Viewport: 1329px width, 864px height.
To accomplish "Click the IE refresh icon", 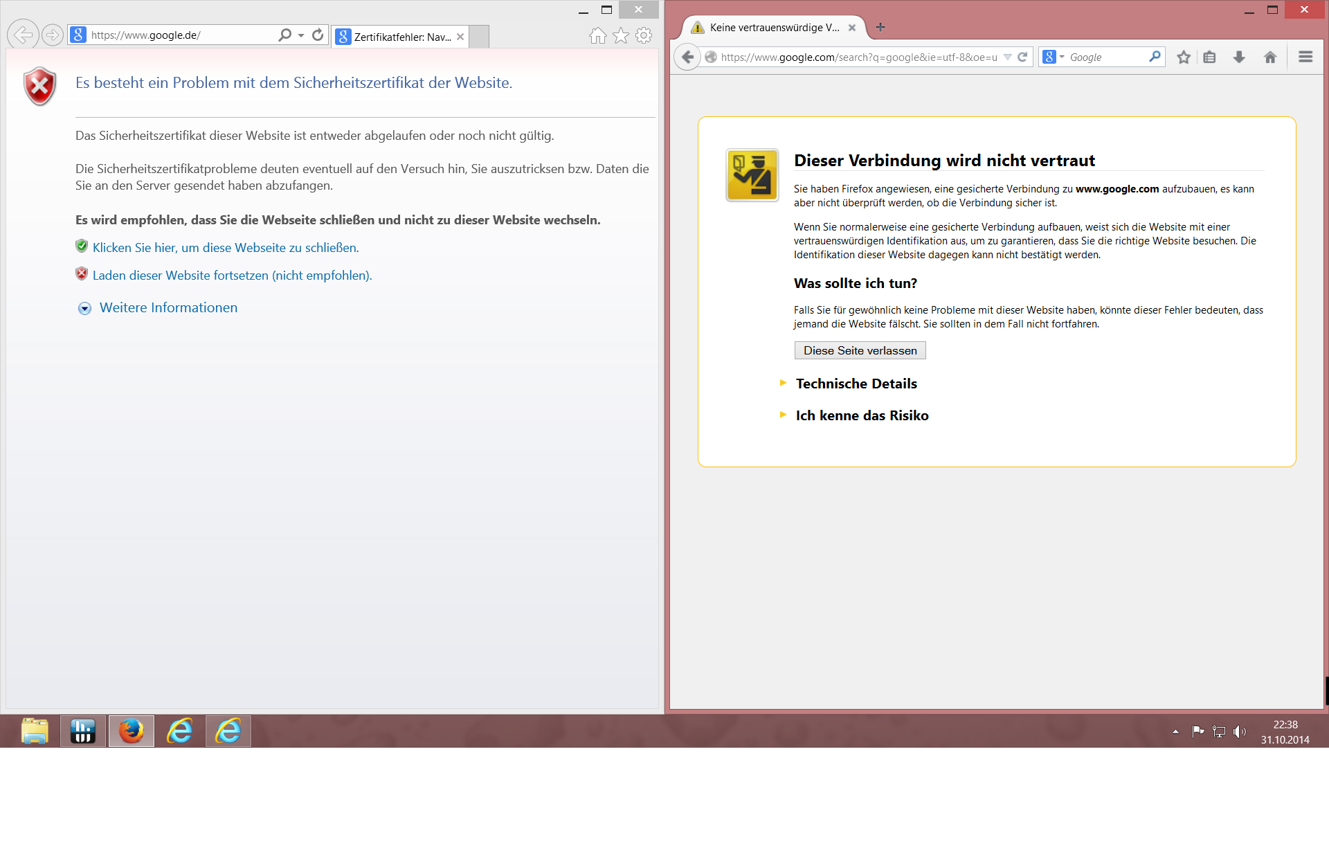I will click(318, 35).
